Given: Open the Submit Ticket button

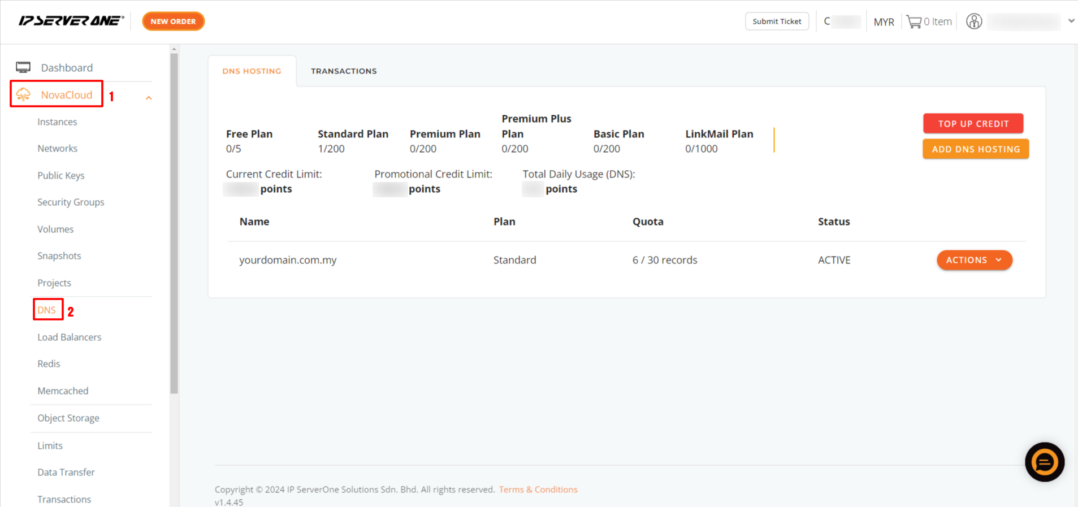Looking at the screenshot, I should pos(777,21).
